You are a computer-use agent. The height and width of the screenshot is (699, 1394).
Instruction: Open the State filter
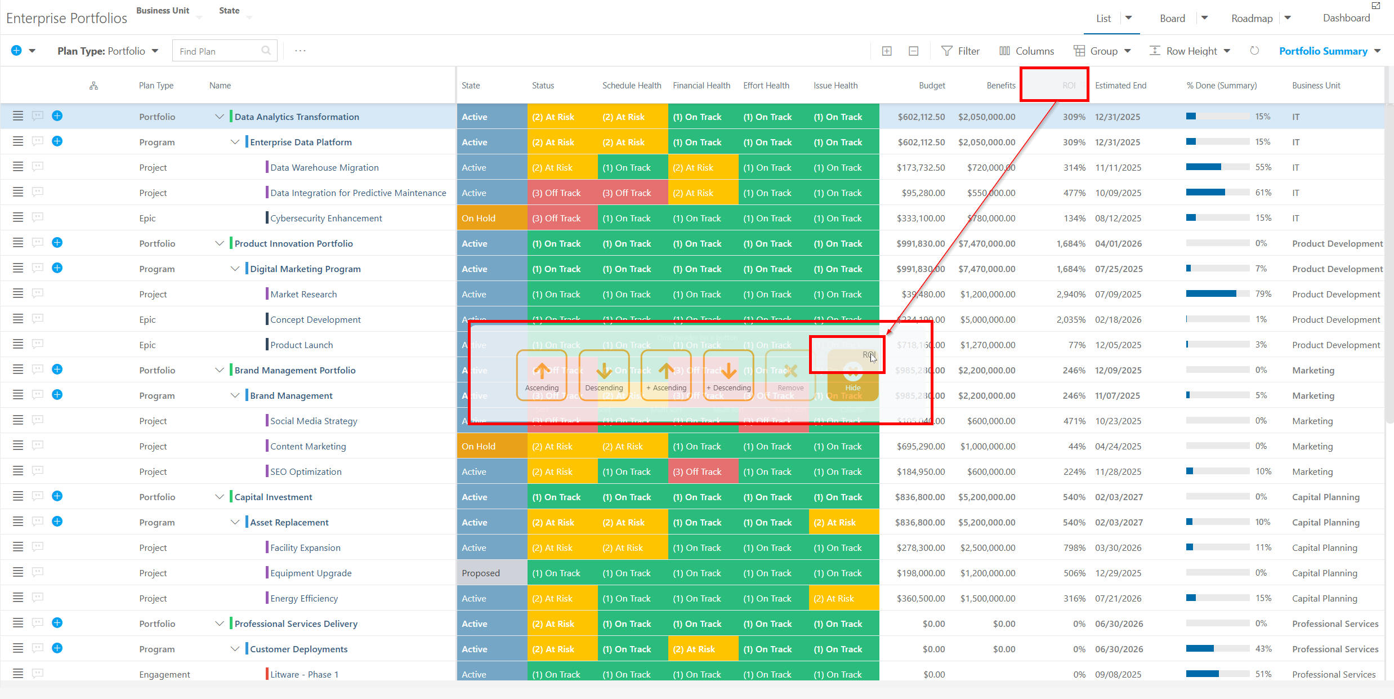tap(235, 13)
